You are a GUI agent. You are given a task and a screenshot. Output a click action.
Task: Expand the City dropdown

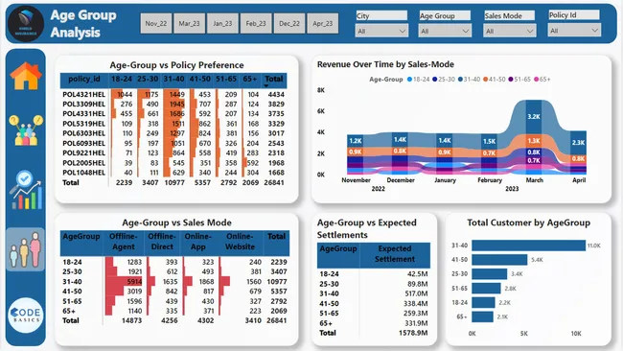tap(381, 31)
